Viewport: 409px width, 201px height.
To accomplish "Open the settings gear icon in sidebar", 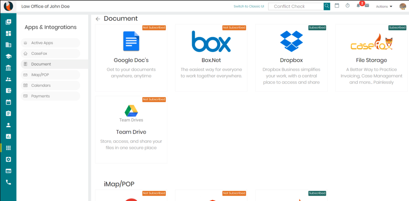I will point(8,159).
